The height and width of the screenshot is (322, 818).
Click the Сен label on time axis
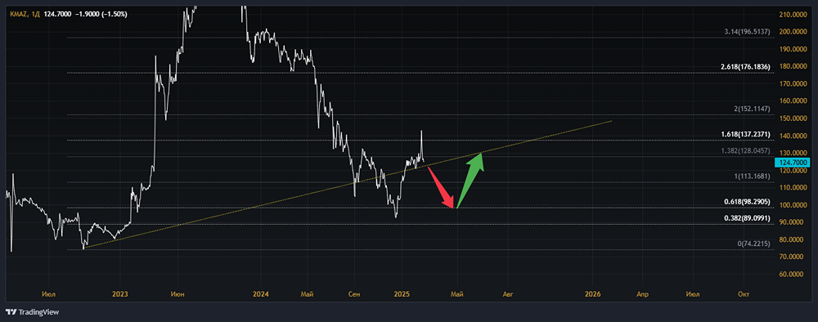(x=353, y=294)
